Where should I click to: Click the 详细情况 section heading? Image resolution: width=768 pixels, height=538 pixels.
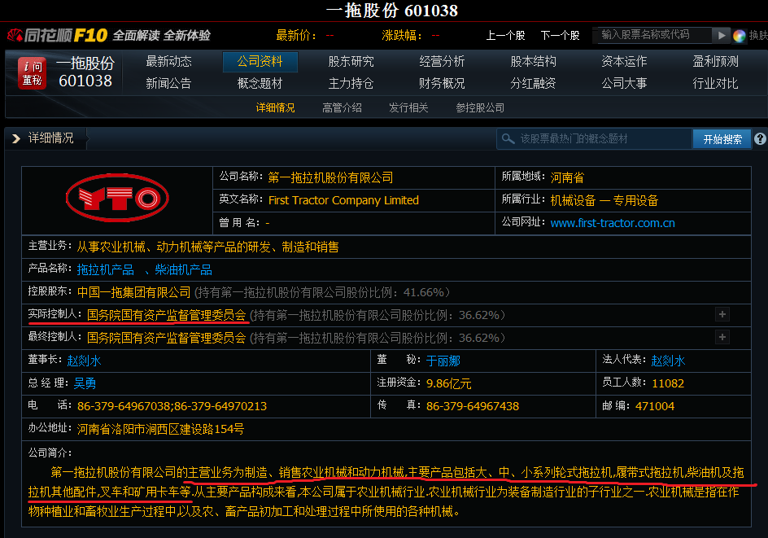tap(51, 138)
